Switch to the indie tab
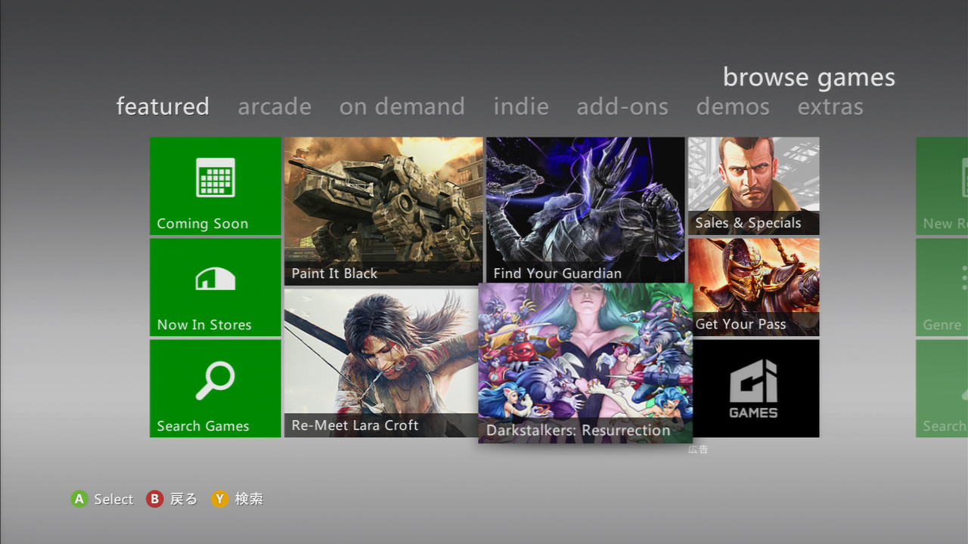This screenshot has height=544, width=968. [x=521, y=107]
